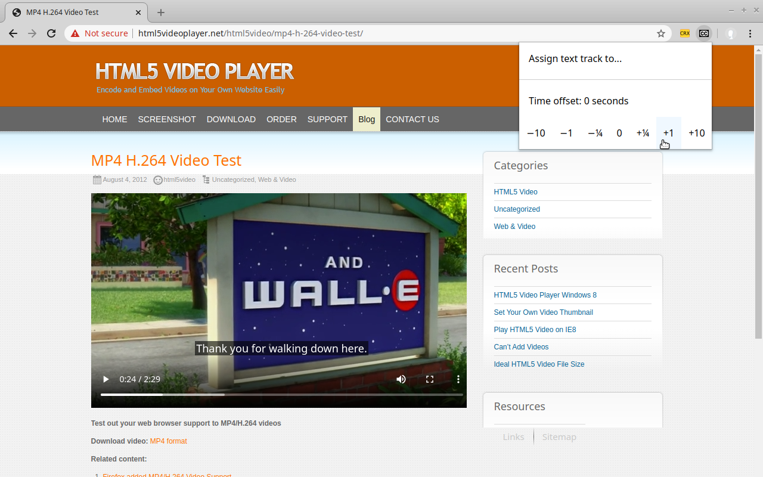This screenshot has width=763, height=477.
Task: Open the Chrome three-dot menu
Action: click(750, 33)
